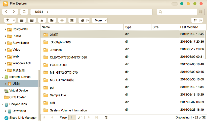This screenshot has height=121, width=207.
Task: Click the More button
Action: coord(98,20)
